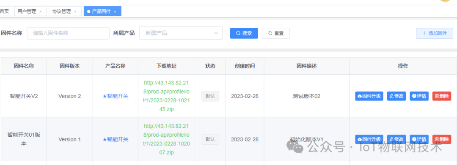Image resolution: width=457 pixels, height=165 pixels.
Task: Click 固件升级 for 智能开关01版本
Action: [369, 139]
